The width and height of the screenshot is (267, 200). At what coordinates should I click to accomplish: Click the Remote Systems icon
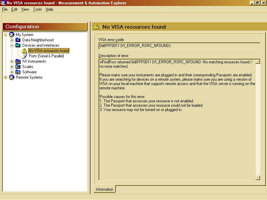coord(12,77)
